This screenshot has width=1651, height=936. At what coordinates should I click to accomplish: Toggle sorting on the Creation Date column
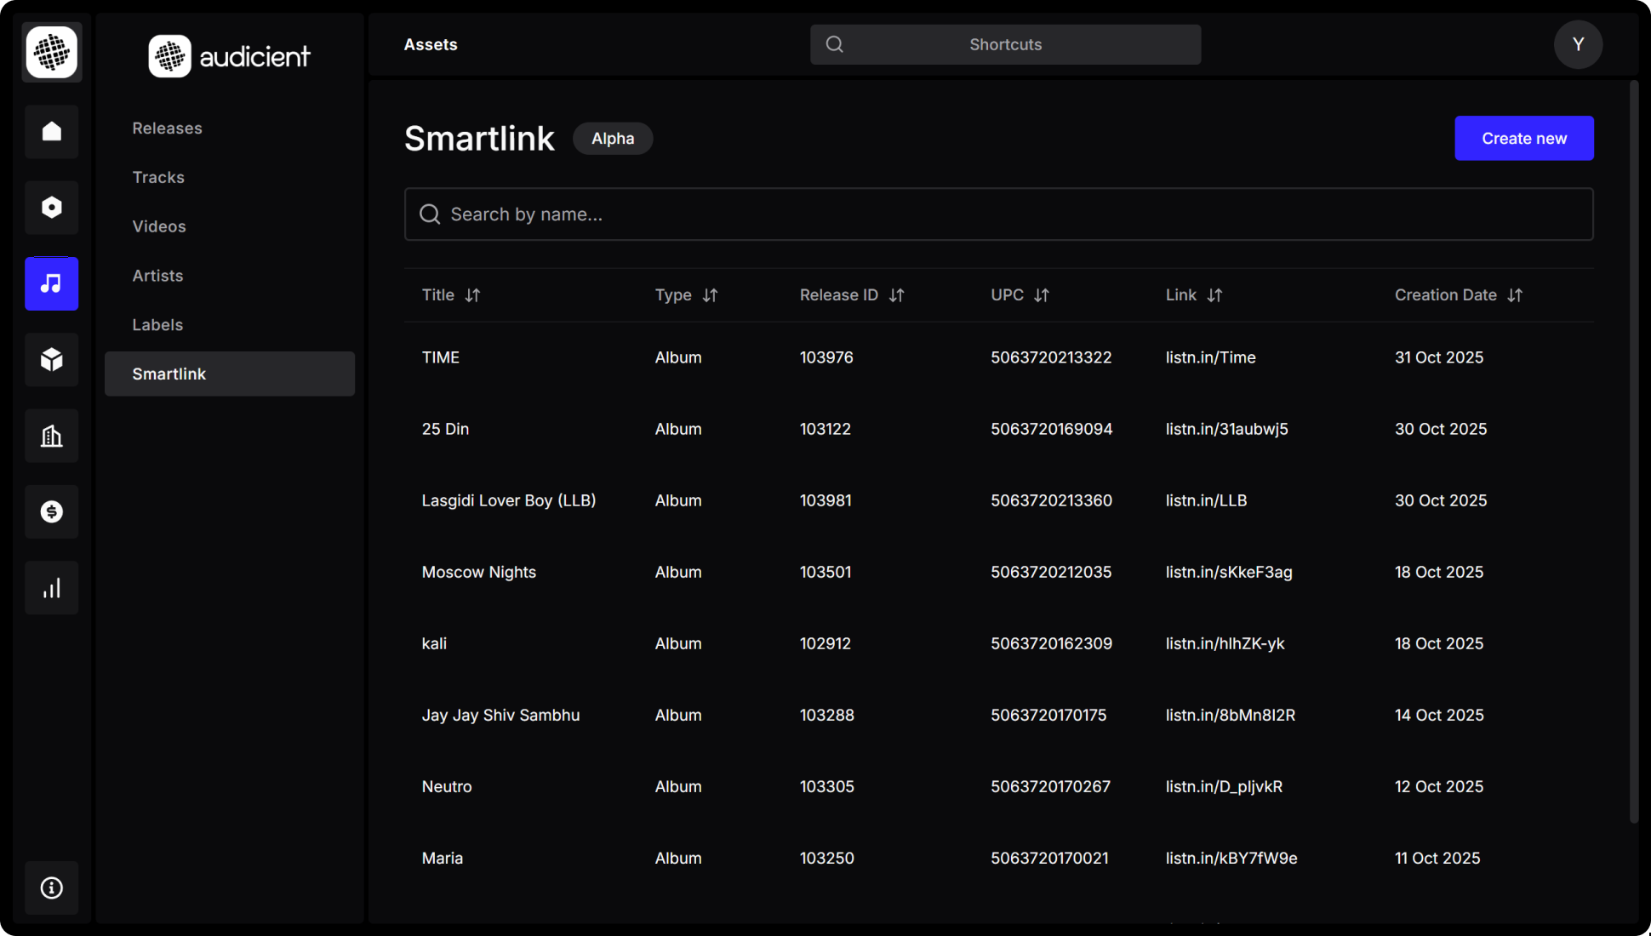(1516, 295)
